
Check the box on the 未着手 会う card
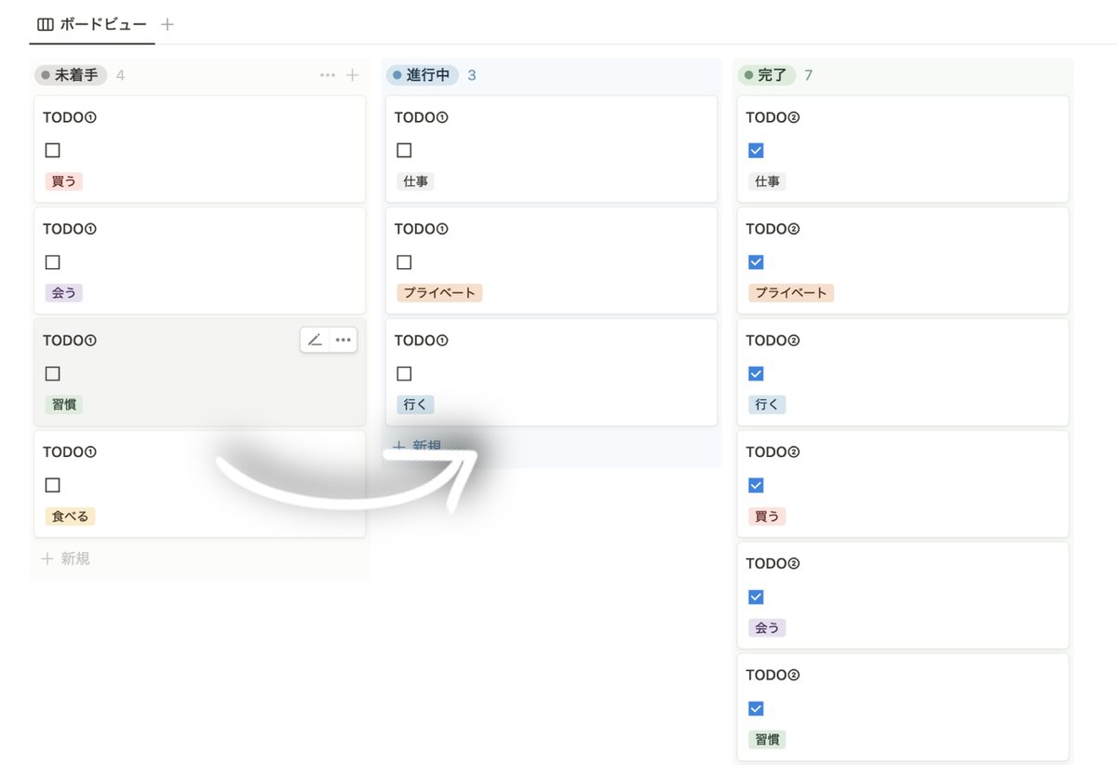pos(53,262)
